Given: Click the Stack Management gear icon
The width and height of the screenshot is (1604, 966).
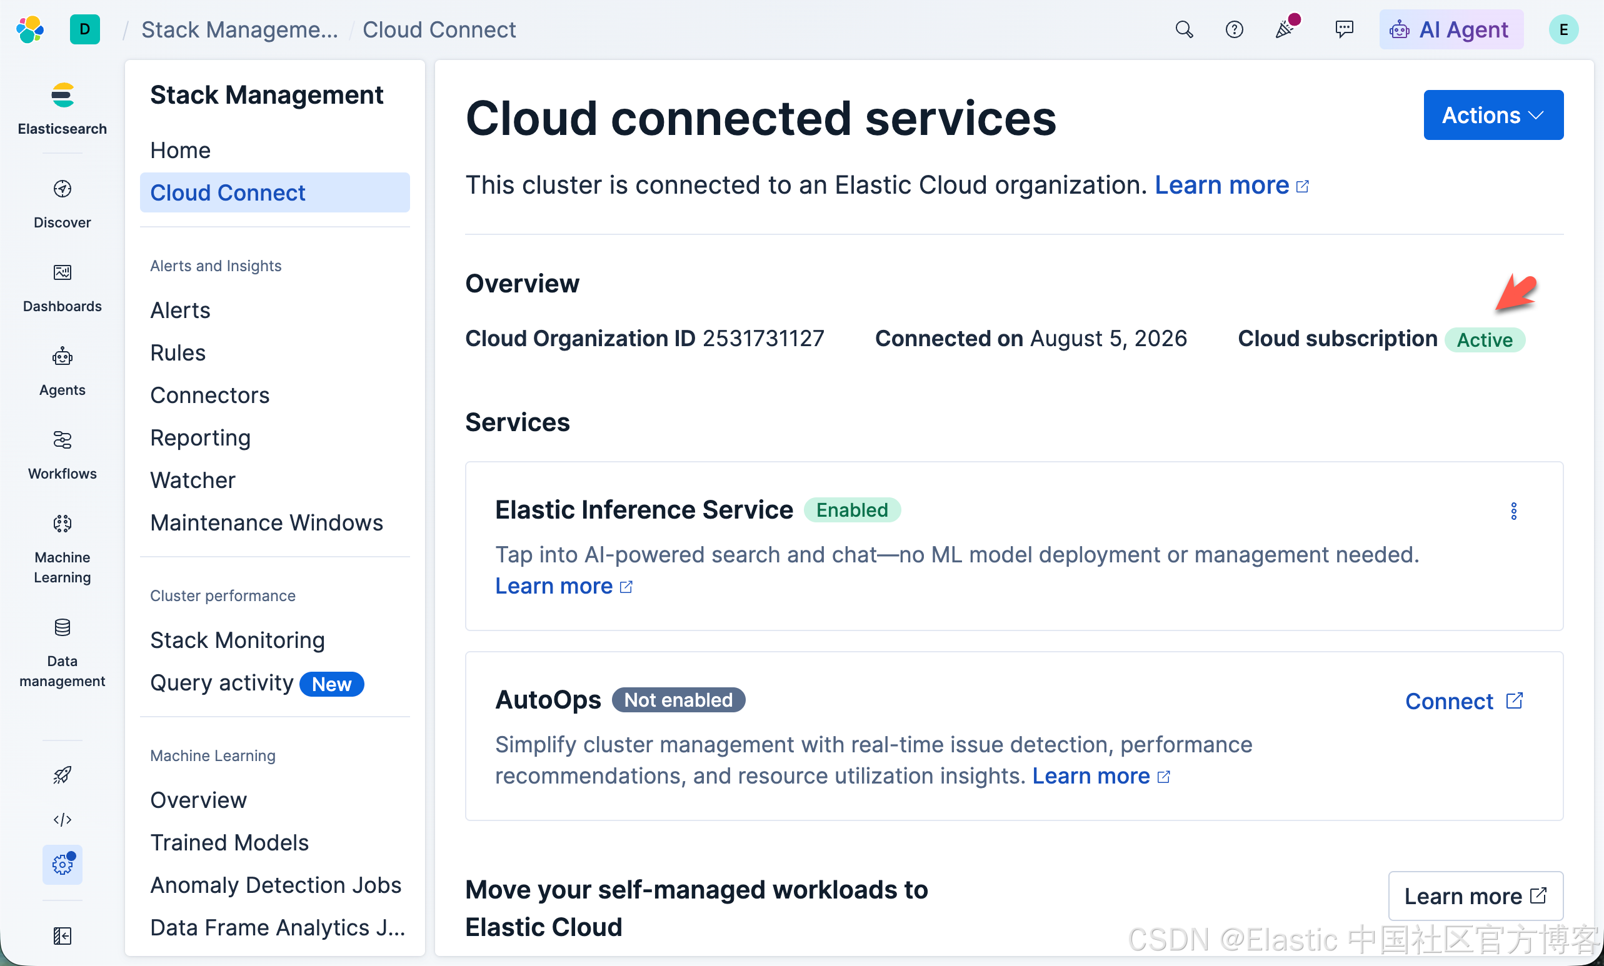Looking at the screenshot, I should point(63,864).
